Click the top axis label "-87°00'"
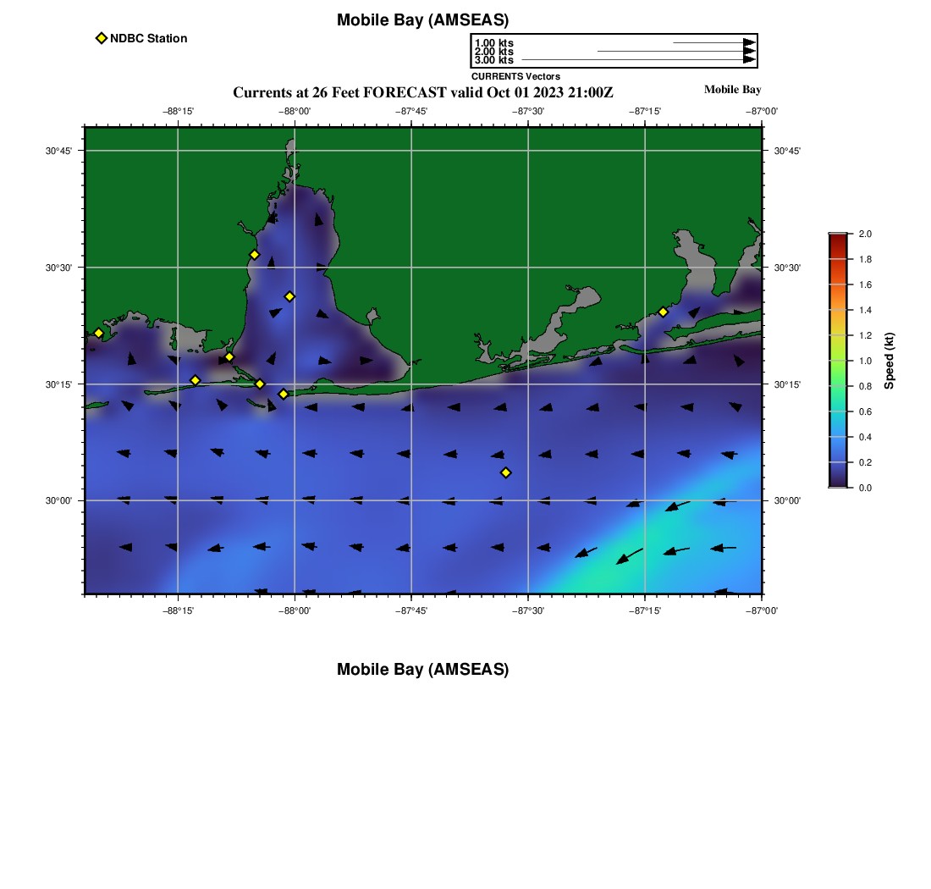The width and height of the screenshot is (931, 889). 762,112
